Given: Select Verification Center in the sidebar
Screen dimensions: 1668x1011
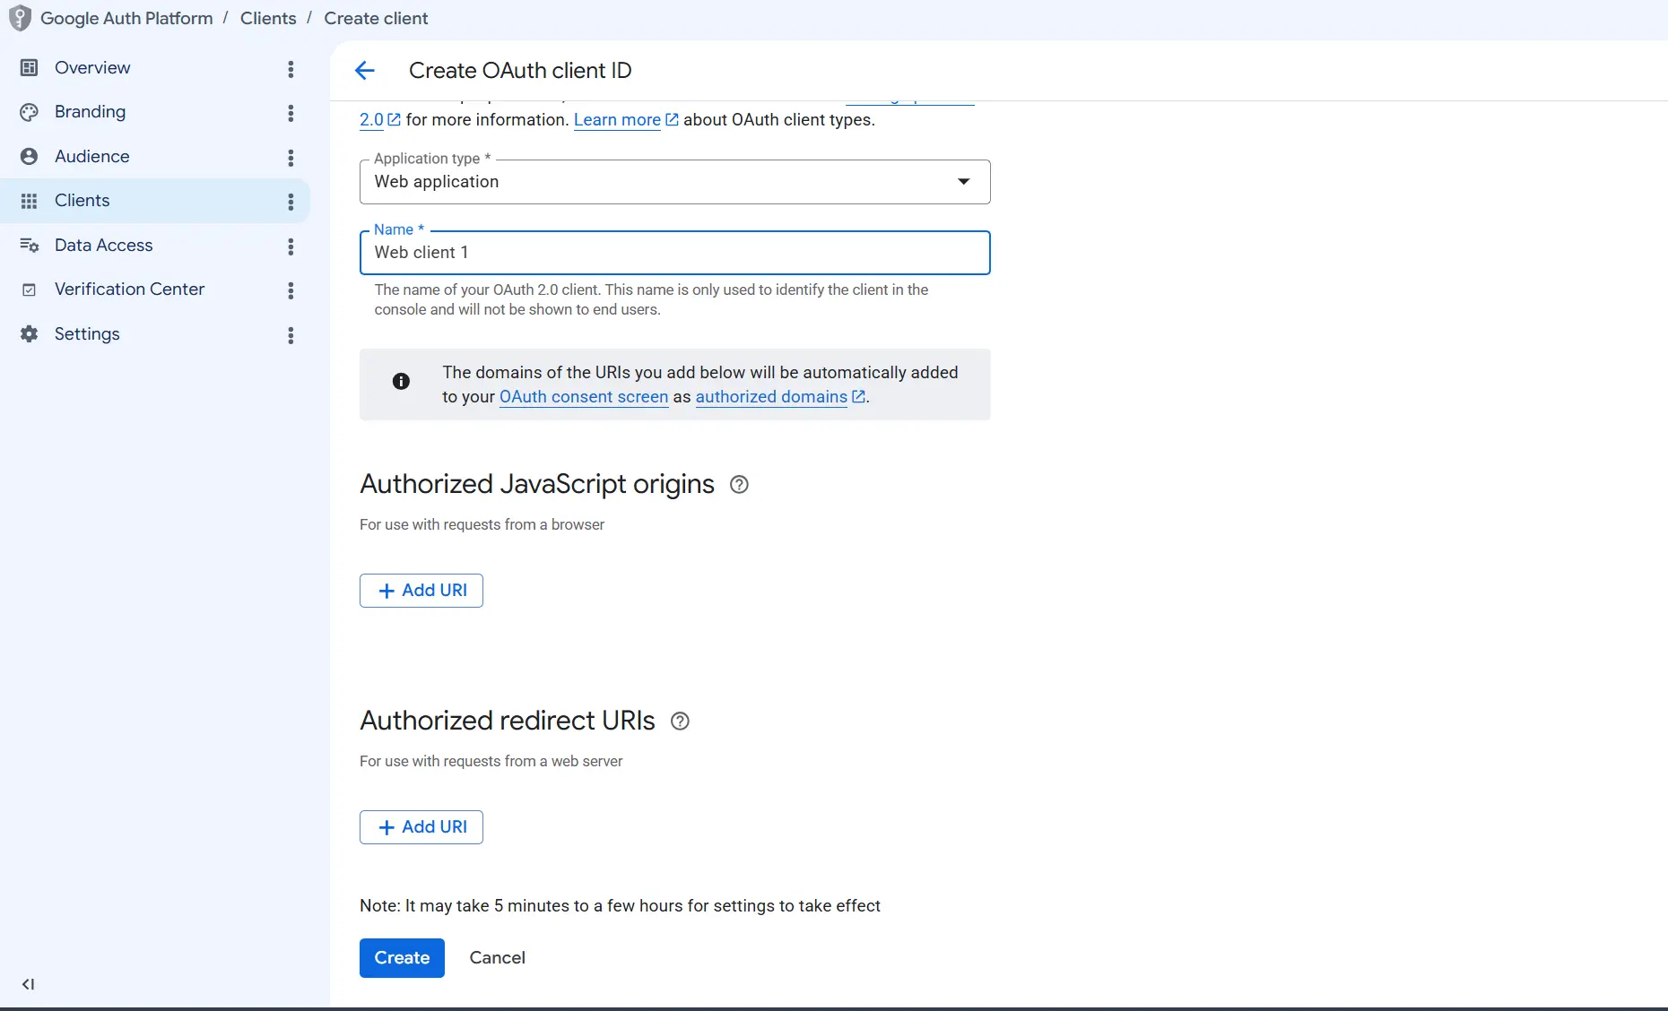Looking at the screenshot, I should point(129,289).
